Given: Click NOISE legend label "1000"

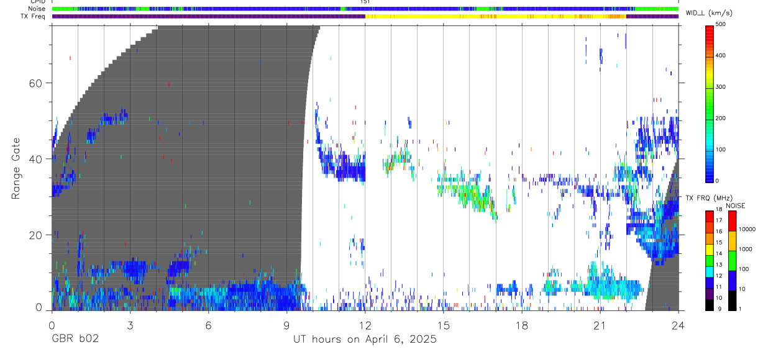Looking at the screenshot, I should click(x=745, y=249).
